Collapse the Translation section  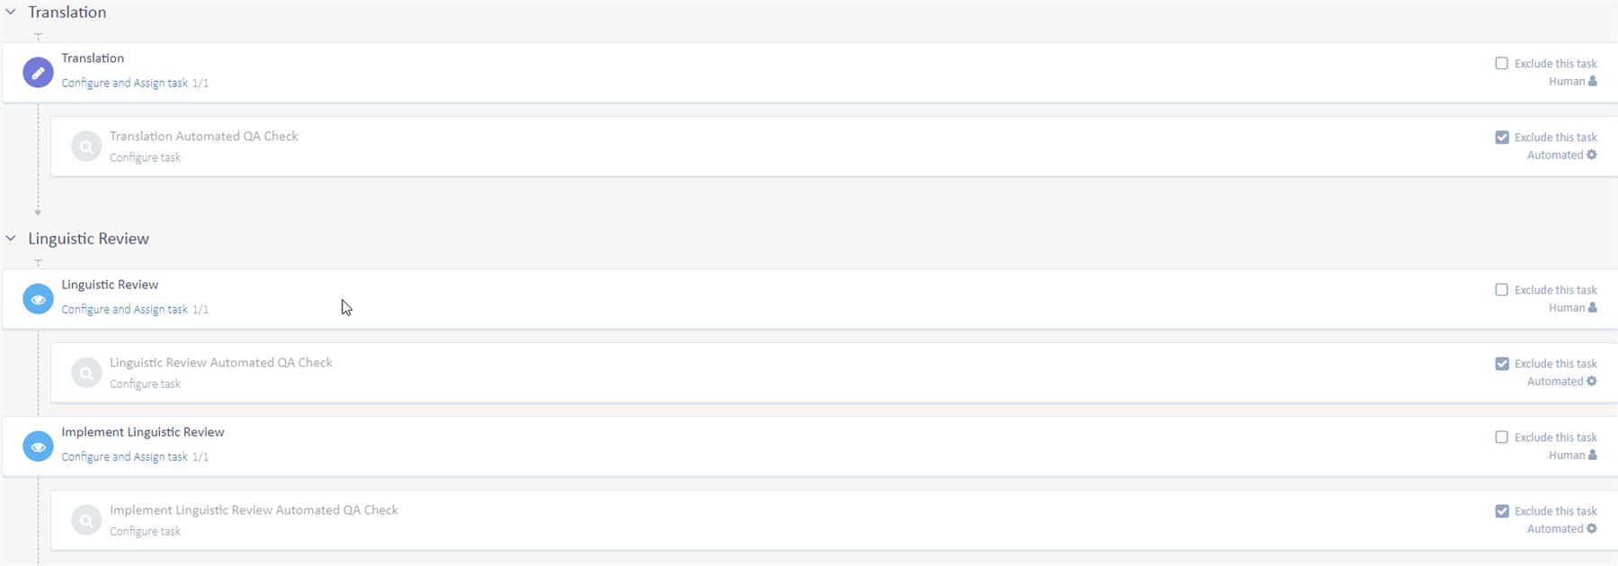tap(11, 12)
